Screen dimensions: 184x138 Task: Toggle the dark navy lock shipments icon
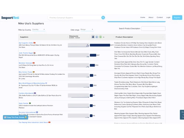[93, 37]
